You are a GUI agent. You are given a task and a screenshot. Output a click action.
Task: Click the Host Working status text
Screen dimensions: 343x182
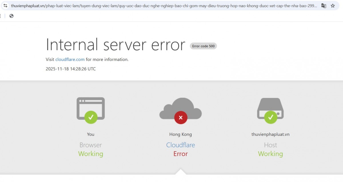pos(270,154)
